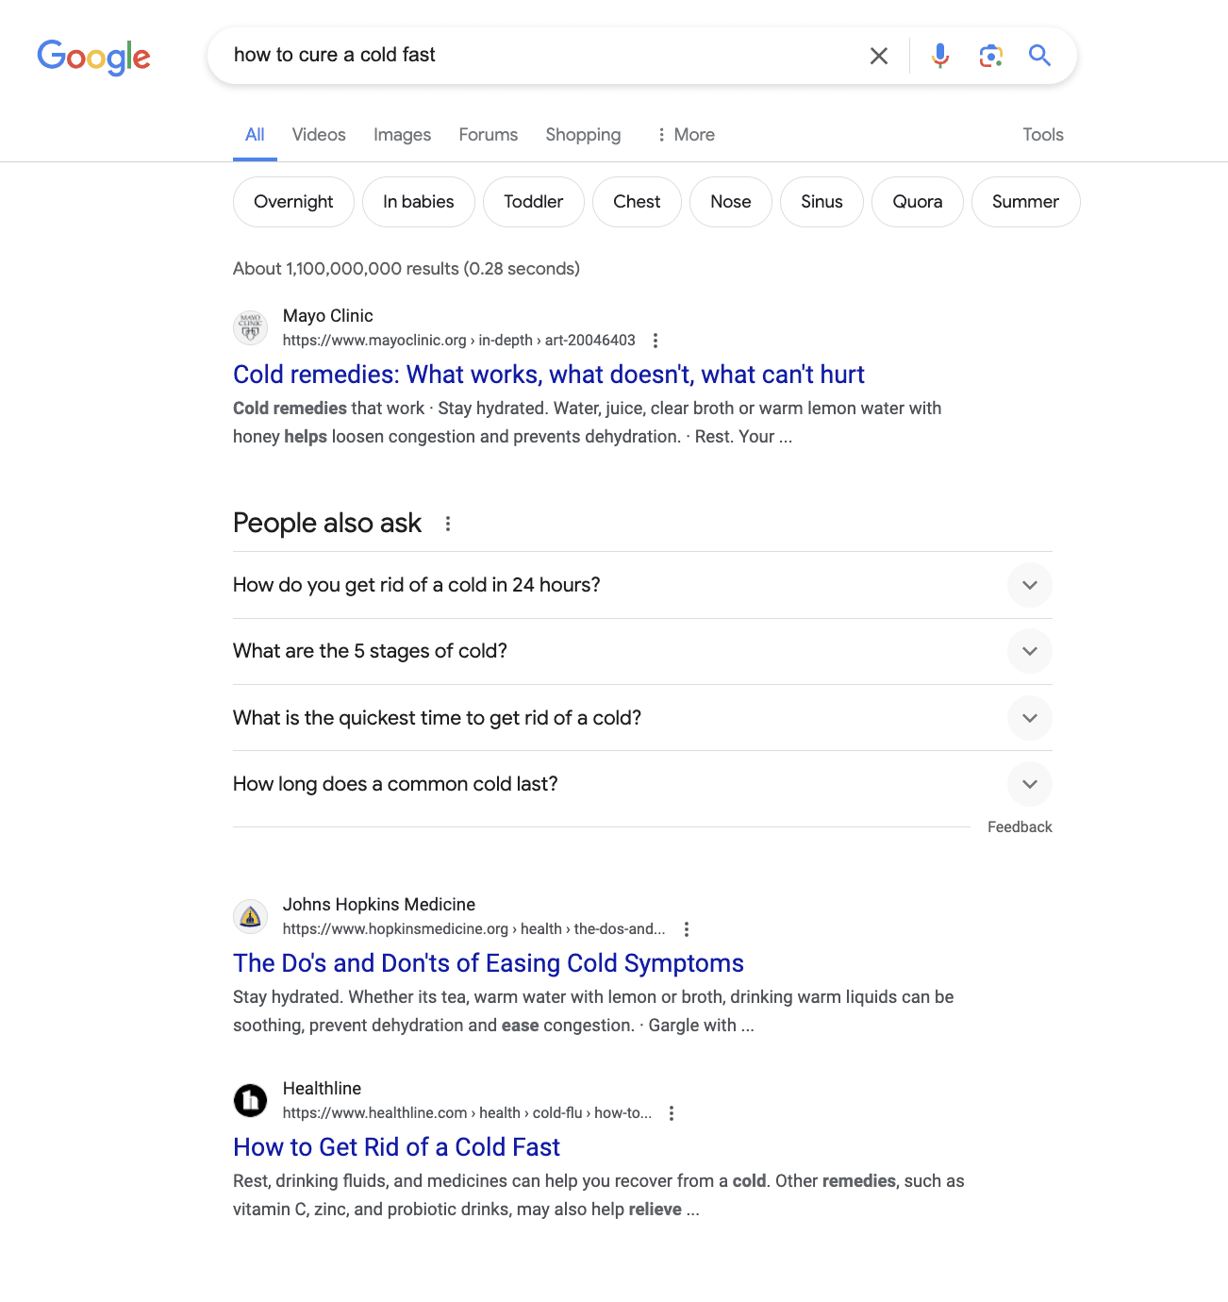This screenshot has width=1228, height=1302.
Task: Switch to the Images tab
Action: (402, 134)
